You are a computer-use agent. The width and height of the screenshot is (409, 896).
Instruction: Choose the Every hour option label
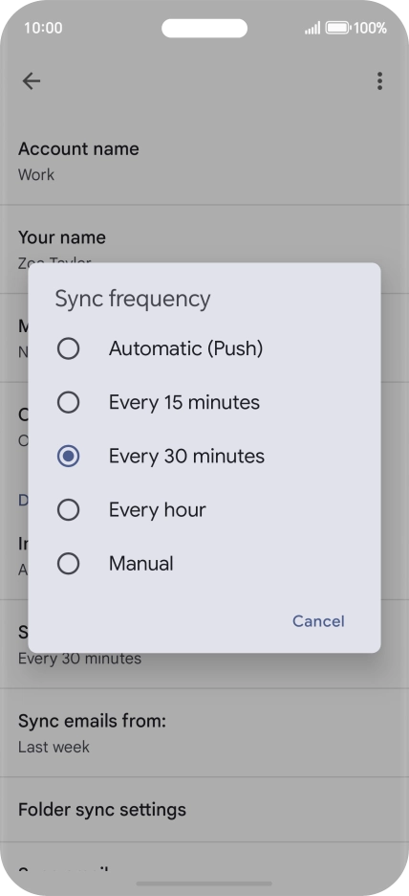coord(158,509)
